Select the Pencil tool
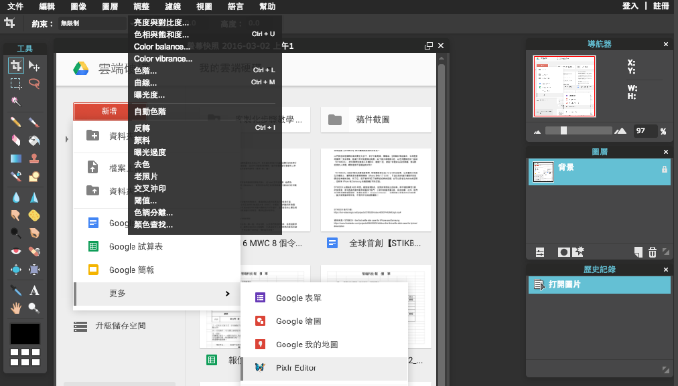Image resolution: width=678 pixels, height=386 pixels. (x=16, y=122)
